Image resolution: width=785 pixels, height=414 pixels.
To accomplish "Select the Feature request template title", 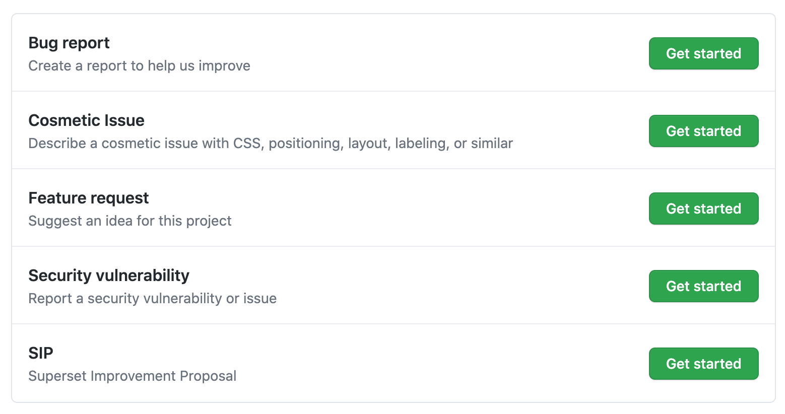I will [x=89, y=198].
